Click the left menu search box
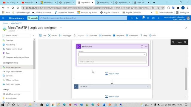Viewport: 191px width, 107px height. (17, 36)
